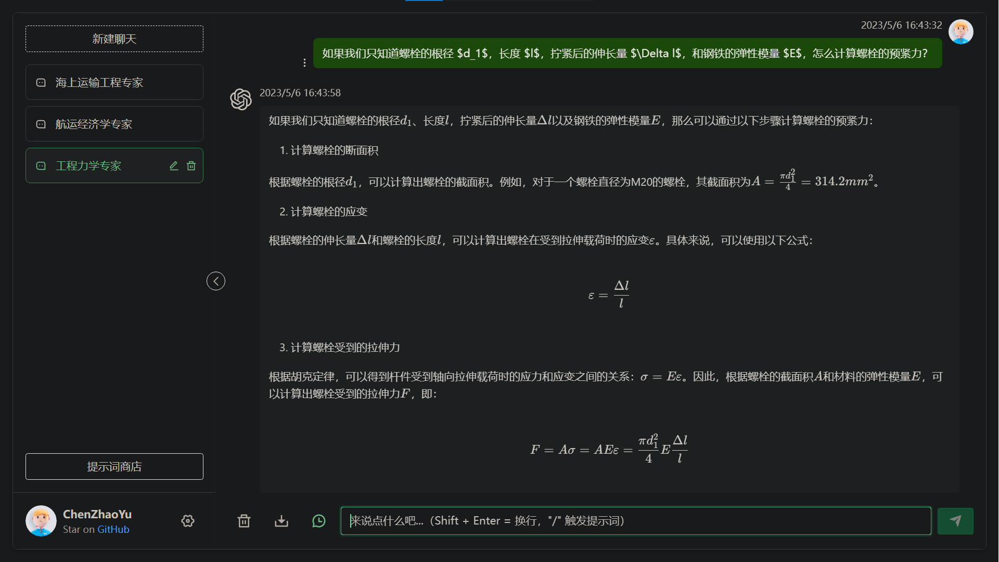The width and height of the screenshot is (999, 562).
Task: Click the chat bubble icon beside 航运经济学专家
Action: pyautogui.click(x=41, y=124)
